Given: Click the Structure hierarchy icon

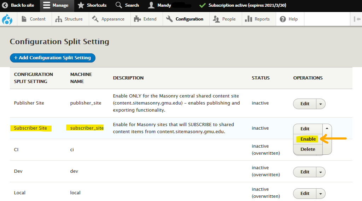Looking at the screenshot, I should pyautogui.click(x=59, y=19).
